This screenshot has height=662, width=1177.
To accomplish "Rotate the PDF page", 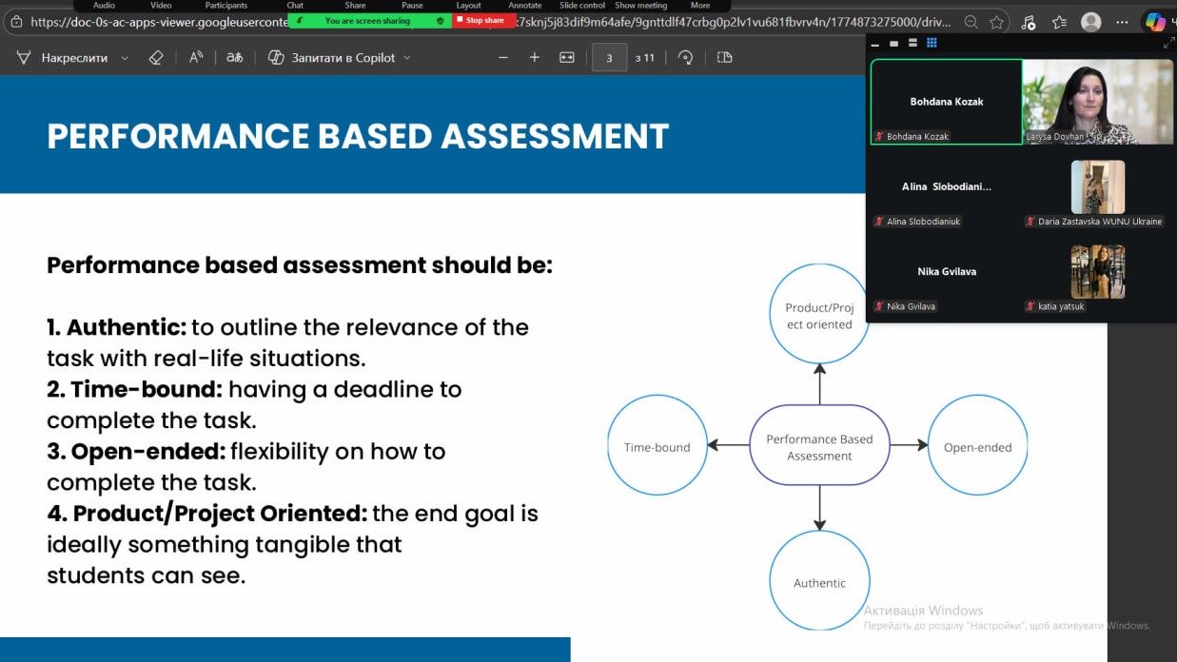I will tap(685, 57).
